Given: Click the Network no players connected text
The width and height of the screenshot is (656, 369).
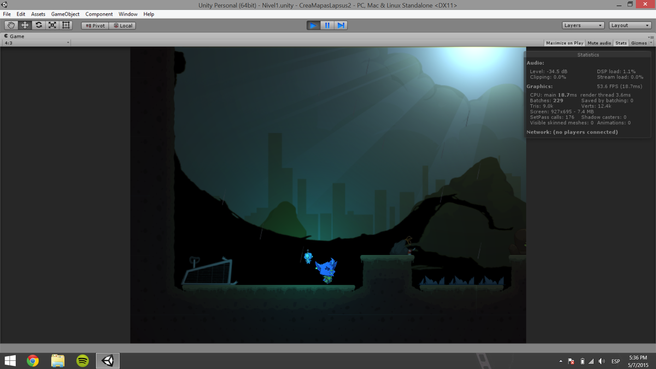Looking at the screenshot, I should pyautogui.click(x=572, y=132).
